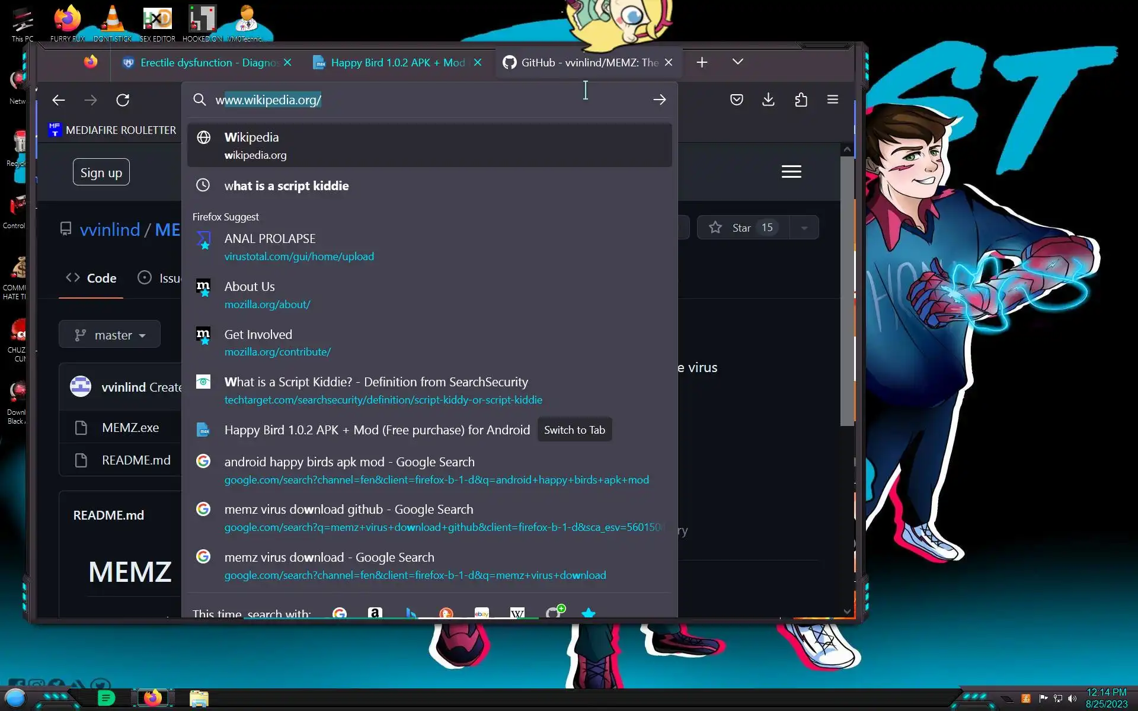Image resolution: width=1138 pixels, height=711 pixels.
Task: Click the browser back arrow
Action: [58, 100]
